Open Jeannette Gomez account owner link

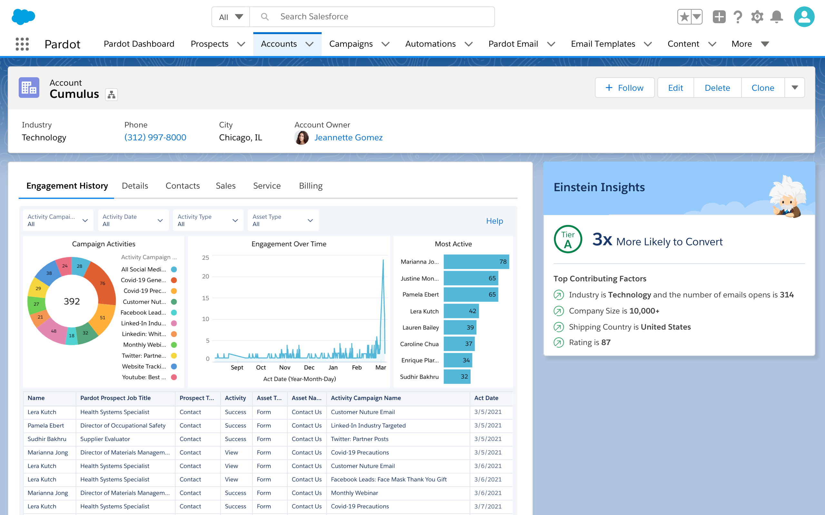coord(348,137)
